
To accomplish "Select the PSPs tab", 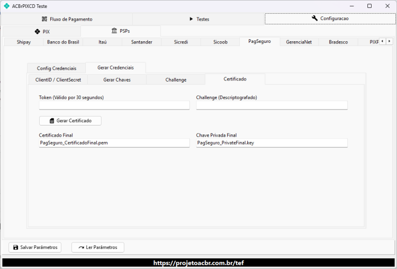I will tap(121, 31).
